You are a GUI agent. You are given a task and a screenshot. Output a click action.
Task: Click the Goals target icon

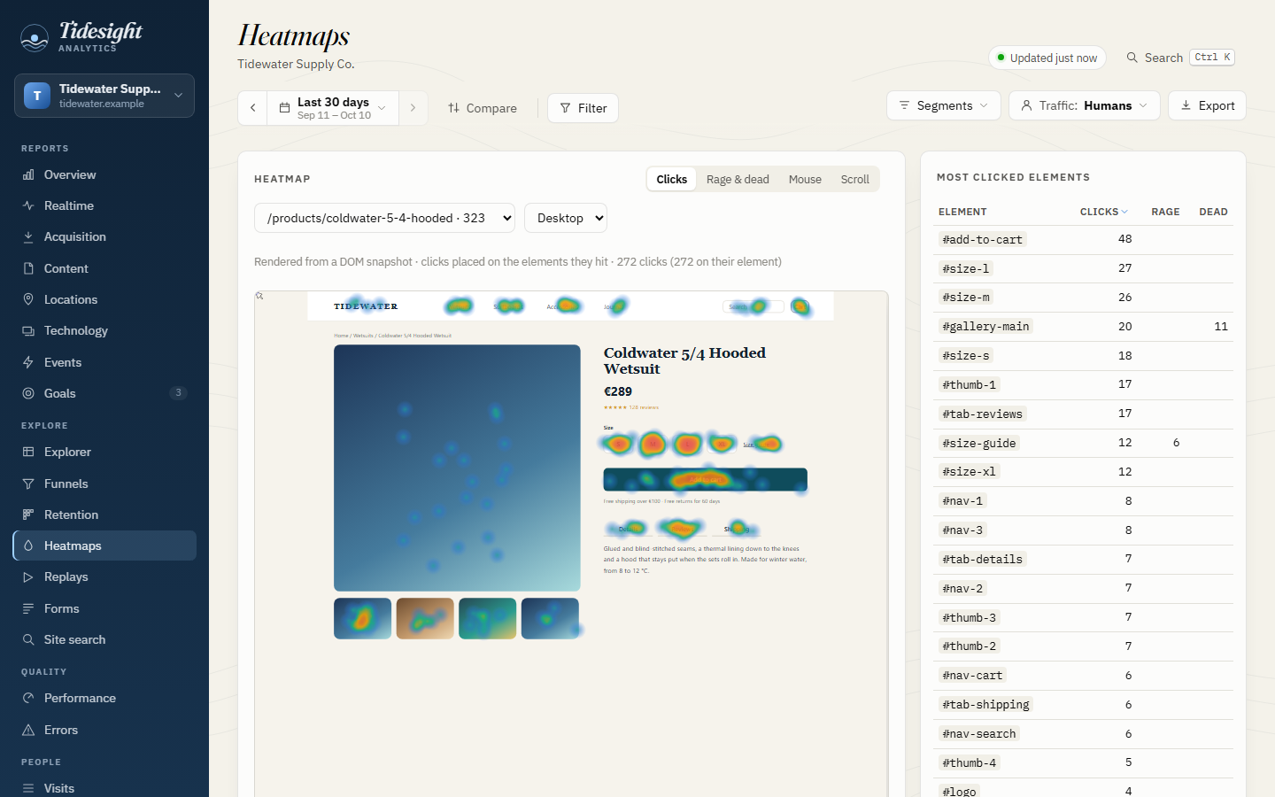point(28,393)
